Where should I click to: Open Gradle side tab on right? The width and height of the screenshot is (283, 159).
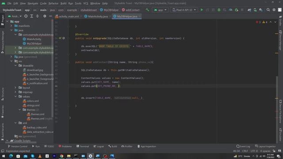280,20
